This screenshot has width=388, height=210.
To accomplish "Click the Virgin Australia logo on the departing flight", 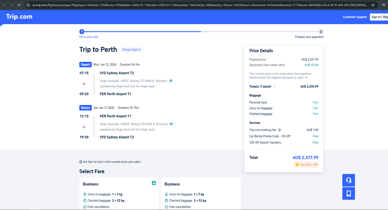I will tap(84, 84).
